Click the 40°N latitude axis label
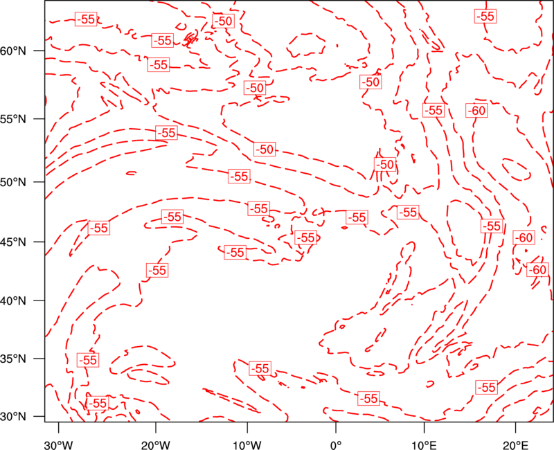Viewport: 554px width, 450px height. pyautogui.click(x=13, y=300)
